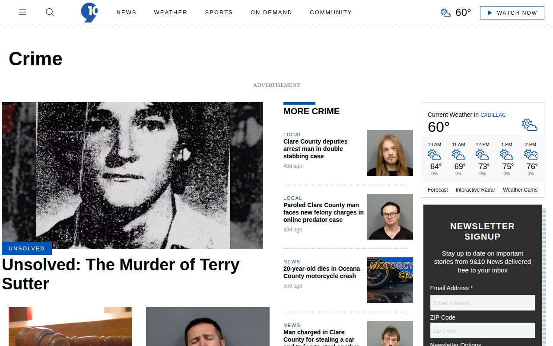Open Clare County double stabbing article
This screenshot has height=346, width=553.
(x=315, y=149)
